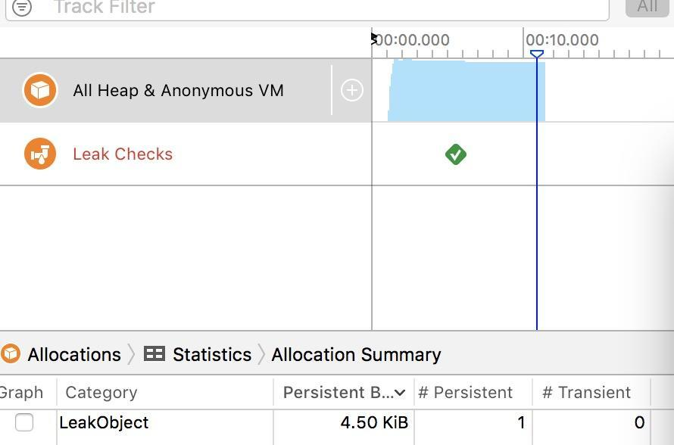This screenshot has width=674, height=445.
Task: Click the Leak Checks instrument icon
Action: [40, 154]
